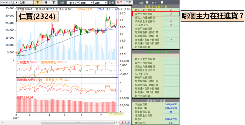The width and height of the screenshot is (245, 125).
Task: Click 跌破平台整理區 condition row
Action: 156,77
